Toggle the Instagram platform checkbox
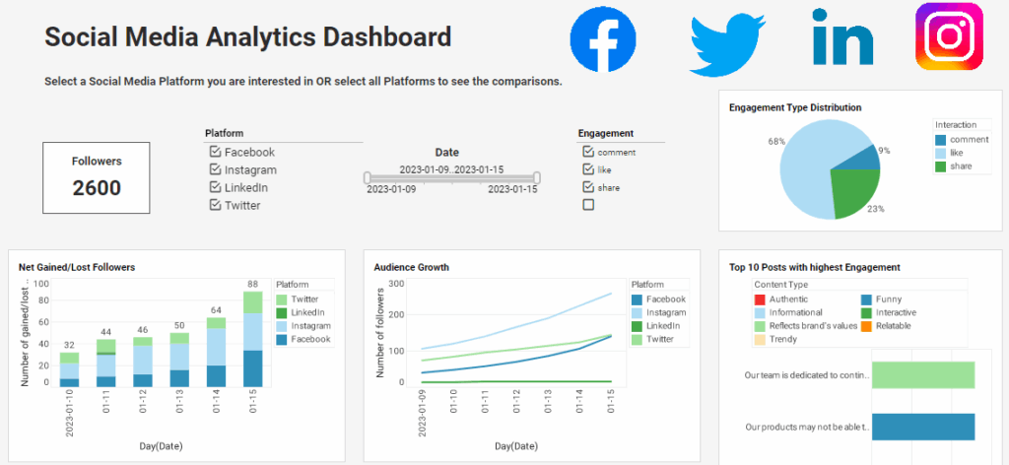 [216, 170]
